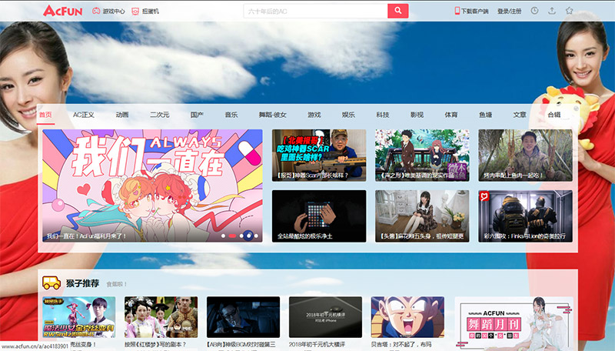Click title 按照《红楼梦》写的副本？
This screenshot has height=351, width=615.
(x=155, y=344)
